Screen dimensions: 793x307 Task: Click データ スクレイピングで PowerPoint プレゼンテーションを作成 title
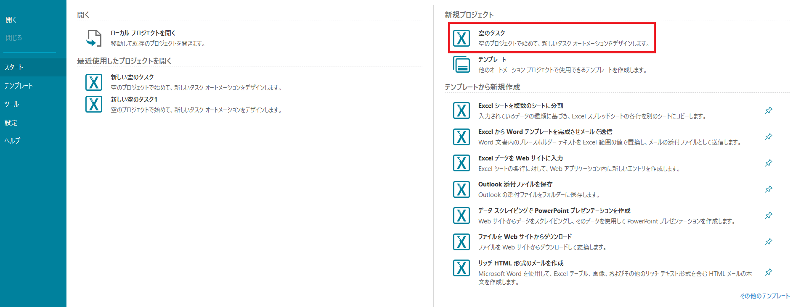pyautogui.click(x=554, y=211)
